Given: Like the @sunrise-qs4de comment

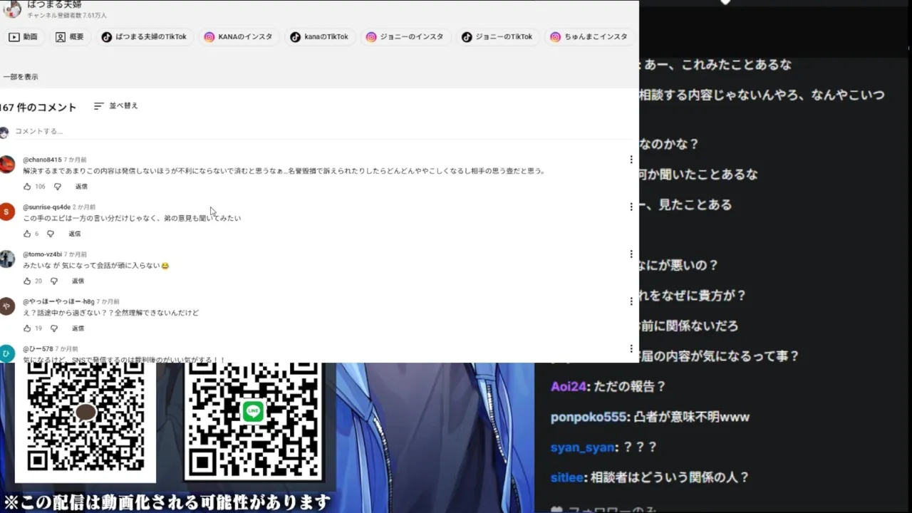Looking at the screenshot, I should coord(27,234).
